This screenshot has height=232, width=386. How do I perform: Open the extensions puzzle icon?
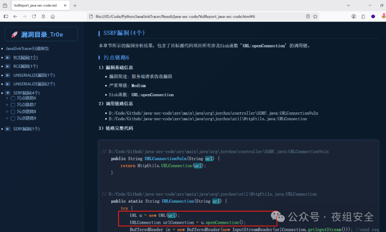[x=363, y=16]
